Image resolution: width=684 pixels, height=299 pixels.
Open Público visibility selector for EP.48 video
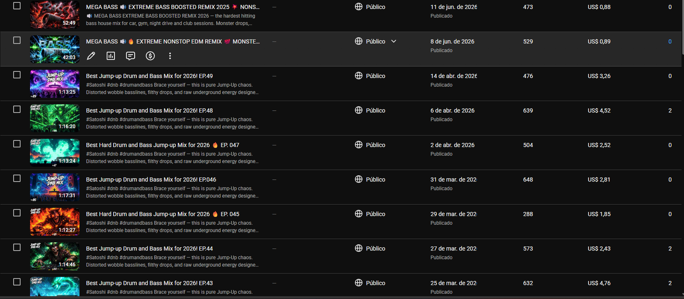(370, 110)
